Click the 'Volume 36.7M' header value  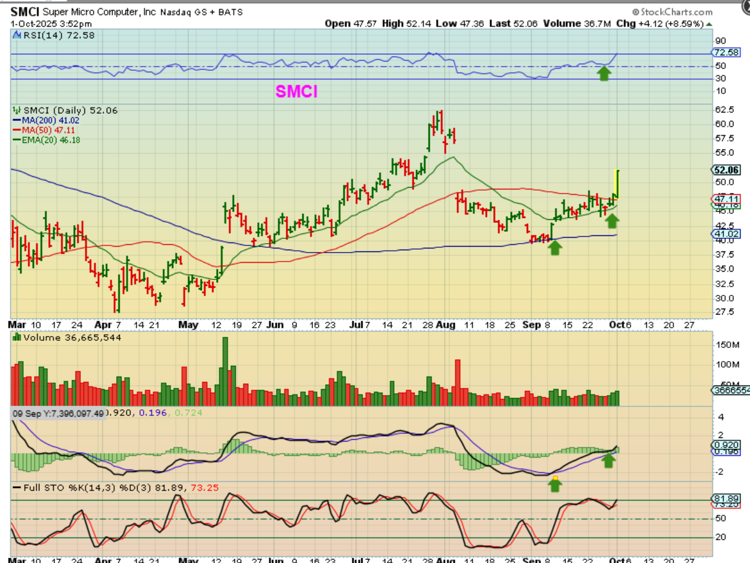point(576,23)
